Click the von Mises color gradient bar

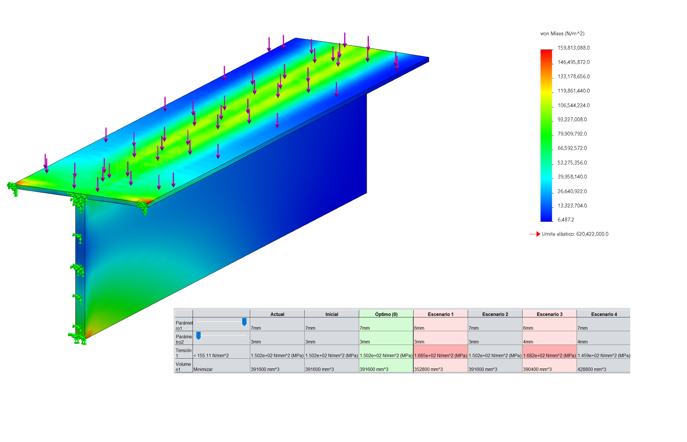[x=546, y=136]
